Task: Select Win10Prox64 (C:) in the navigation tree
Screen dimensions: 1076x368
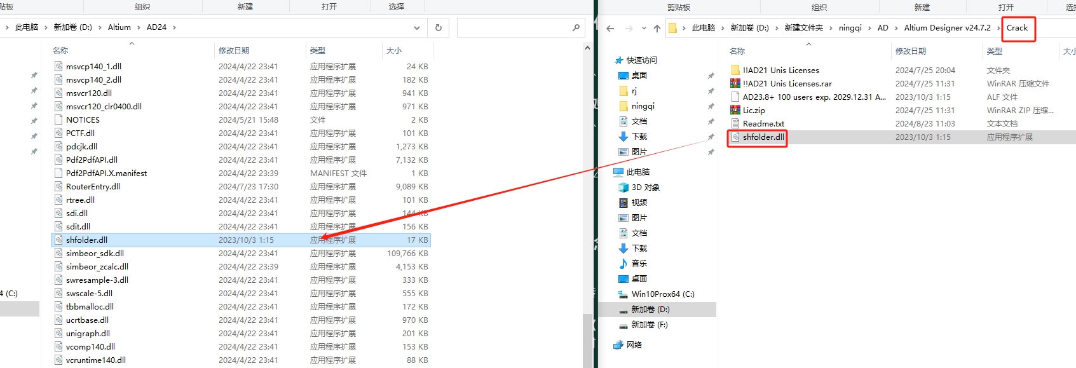Action: [x=662, y=294]
